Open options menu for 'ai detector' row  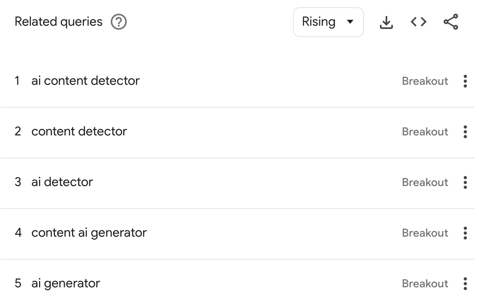tap(465, 182)
